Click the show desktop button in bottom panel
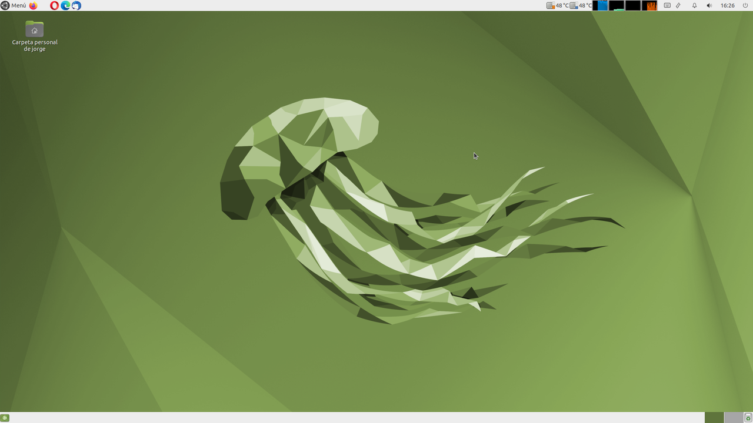Image resolution: width=753 pixels, height=423 pixels. pyautogui.click(x=5, y=418)
